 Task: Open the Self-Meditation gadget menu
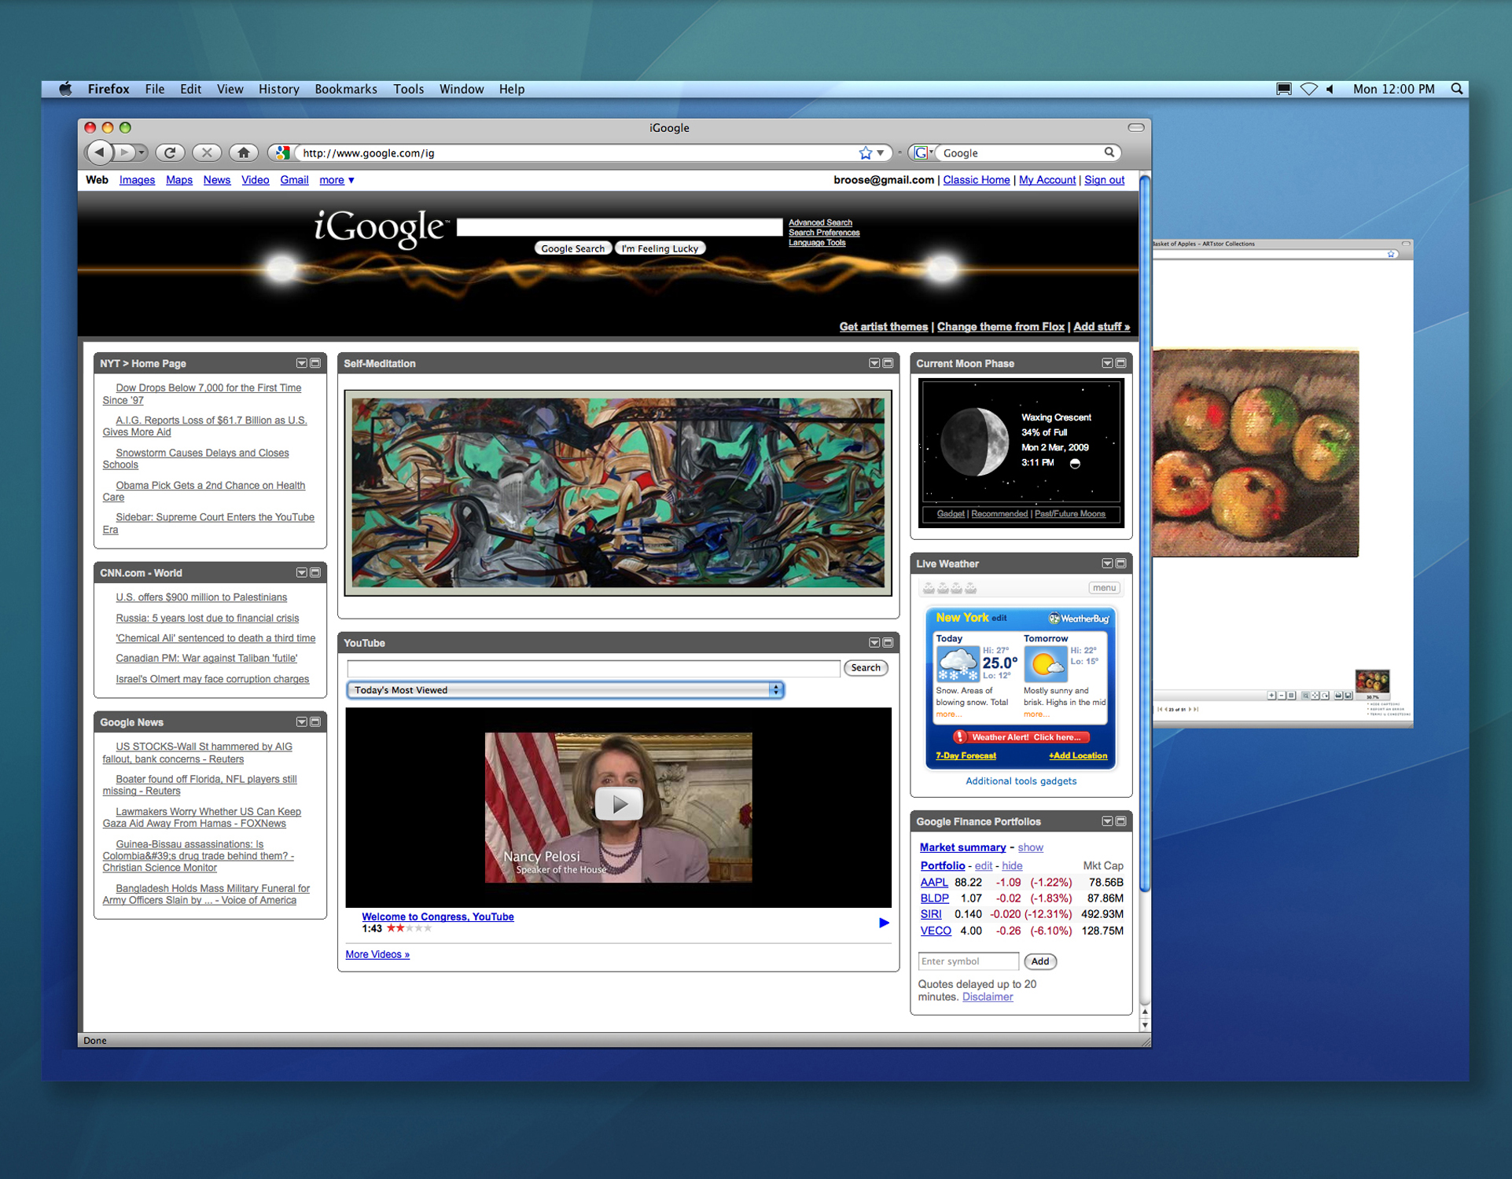(x=874, y=363)
